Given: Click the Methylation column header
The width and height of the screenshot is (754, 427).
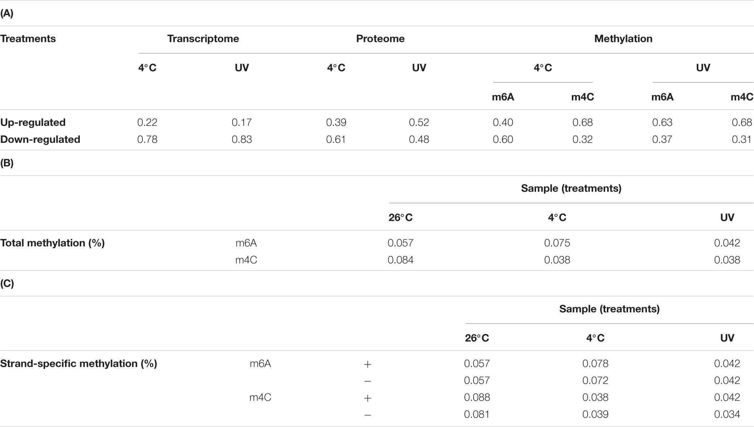Looking at the screenshot, I should point(623,39).
